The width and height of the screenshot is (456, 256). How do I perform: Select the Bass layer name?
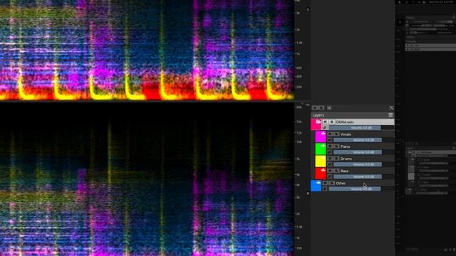tap(344, 171)
